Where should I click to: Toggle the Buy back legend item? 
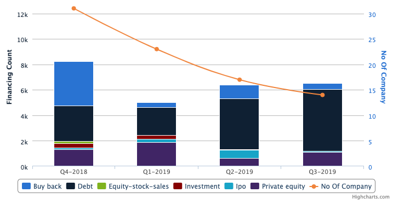click(x=42, y=186)
